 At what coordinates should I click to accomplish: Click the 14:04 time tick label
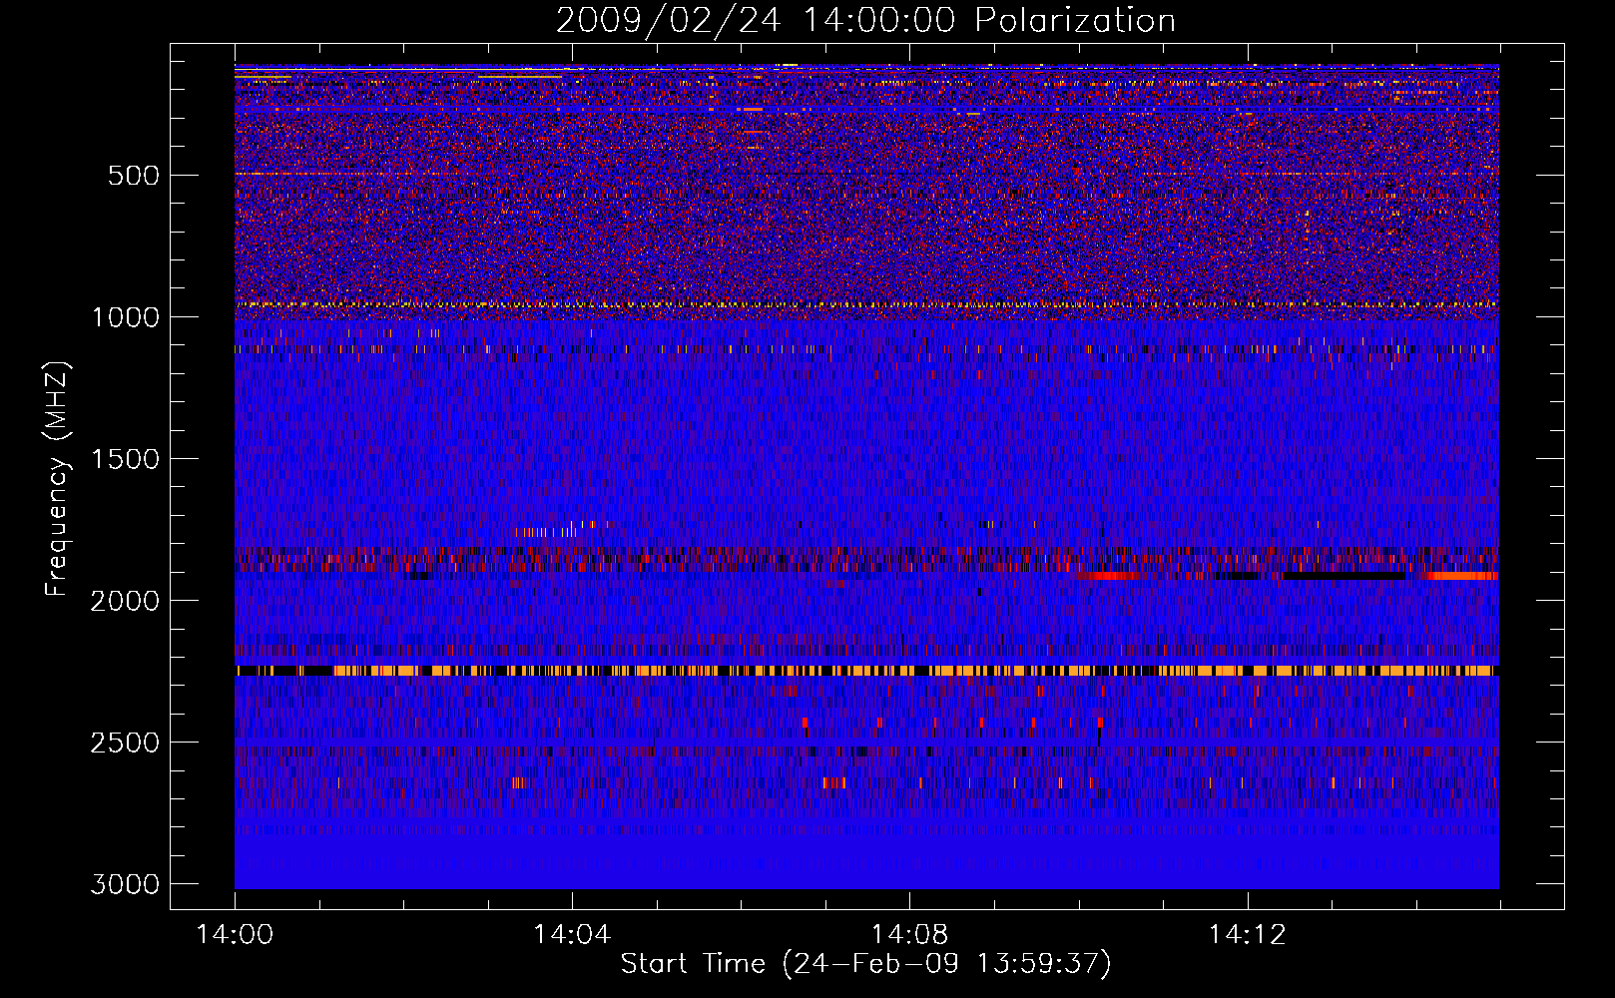(572, 935)
